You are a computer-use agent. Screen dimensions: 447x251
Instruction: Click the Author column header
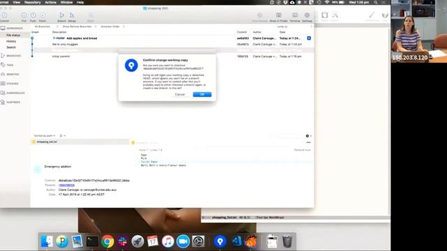pyautogui.click(x=257, y=32)
